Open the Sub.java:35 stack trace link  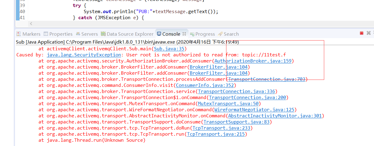pos(169,49)
